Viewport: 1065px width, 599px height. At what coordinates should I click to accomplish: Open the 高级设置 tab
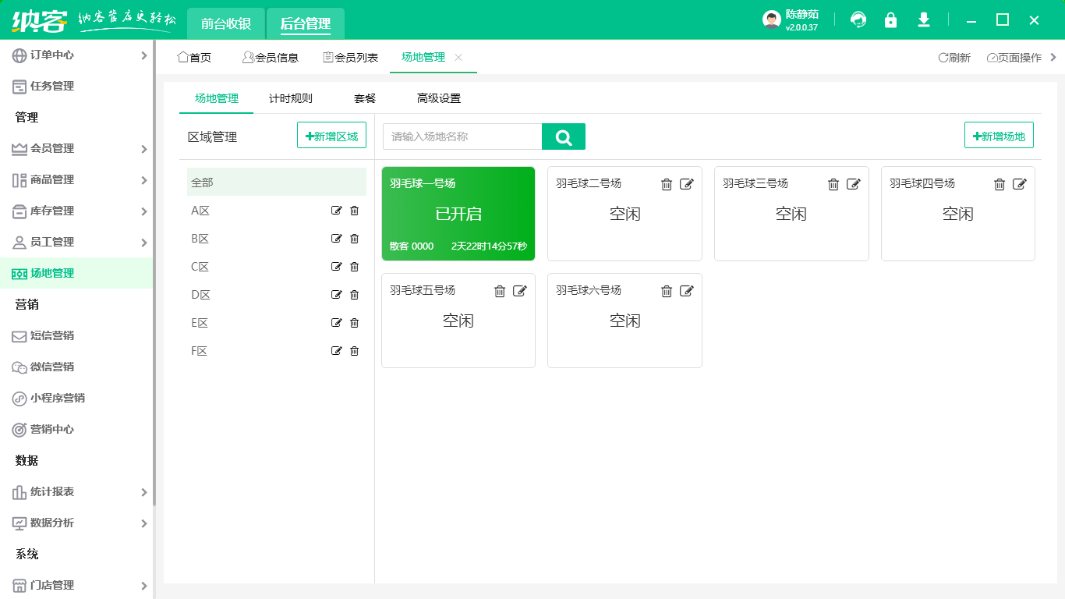coord(439,98)
